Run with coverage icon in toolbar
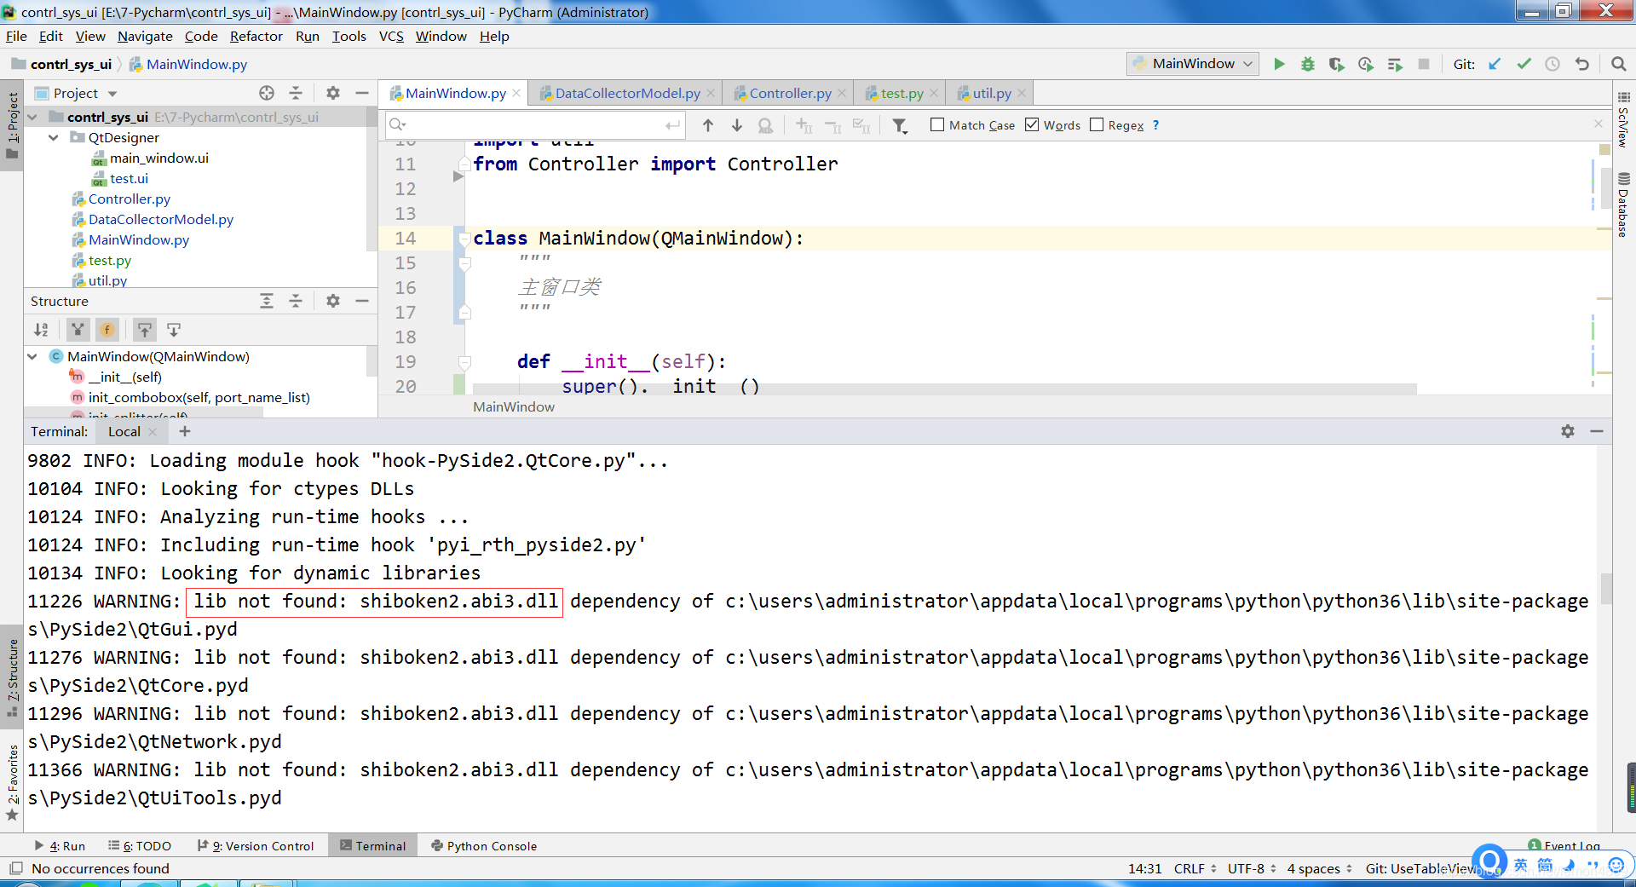This screenshot has height=887, width=1636. pyautogui.click(x=1337, y=64)
